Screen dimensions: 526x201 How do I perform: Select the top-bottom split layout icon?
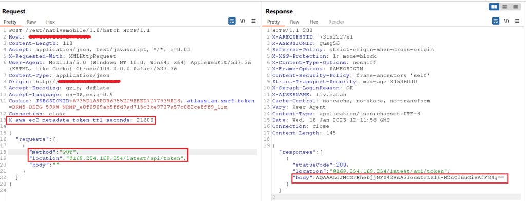coord(504,7)
